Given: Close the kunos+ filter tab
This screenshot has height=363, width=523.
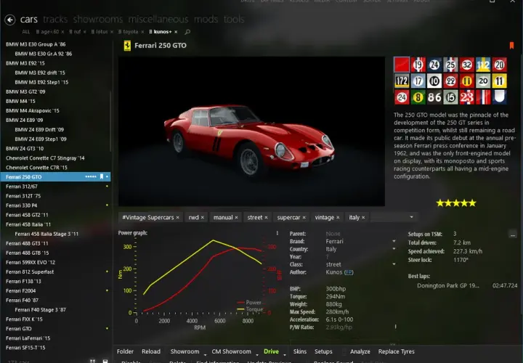Looking at the screenshot, I should 176,32.
